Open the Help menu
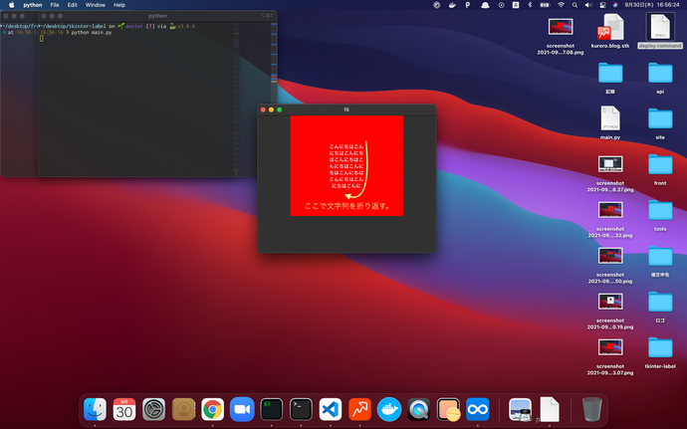Screen dimensions: 687x429 (x=119, y=5)
